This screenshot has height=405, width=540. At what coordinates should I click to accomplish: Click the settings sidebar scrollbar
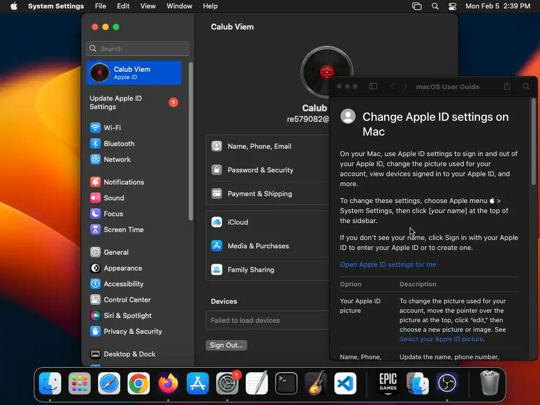[191, 141]
